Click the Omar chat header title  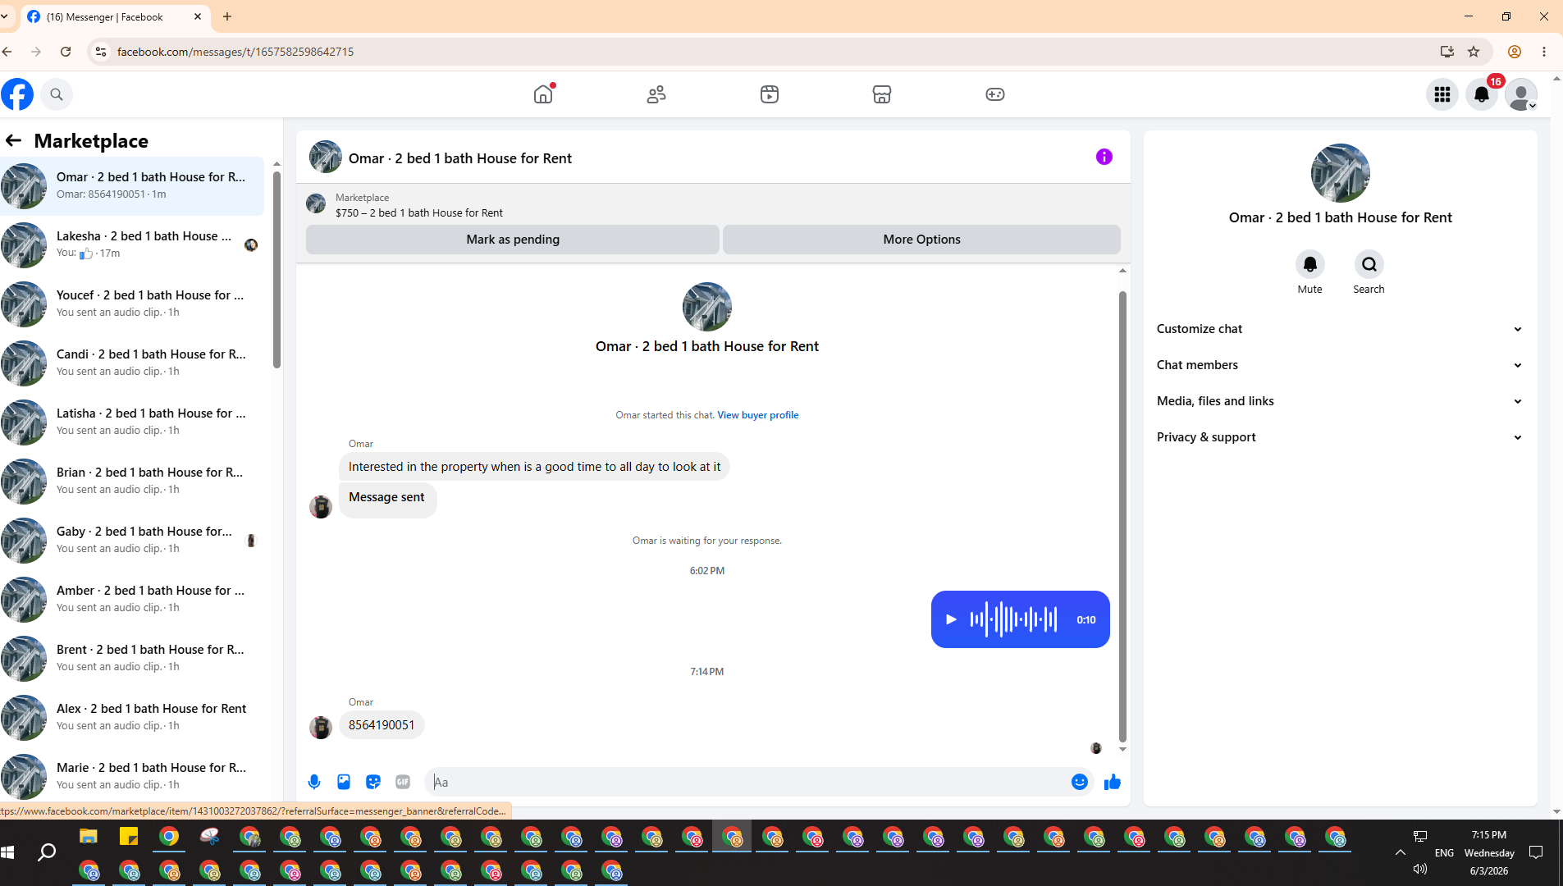[x=459, y=158]
